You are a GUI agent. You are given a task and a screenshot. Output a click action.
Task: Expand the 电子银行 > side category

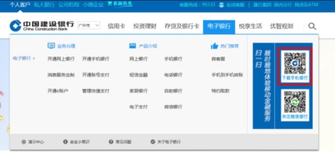coord(24,58)
